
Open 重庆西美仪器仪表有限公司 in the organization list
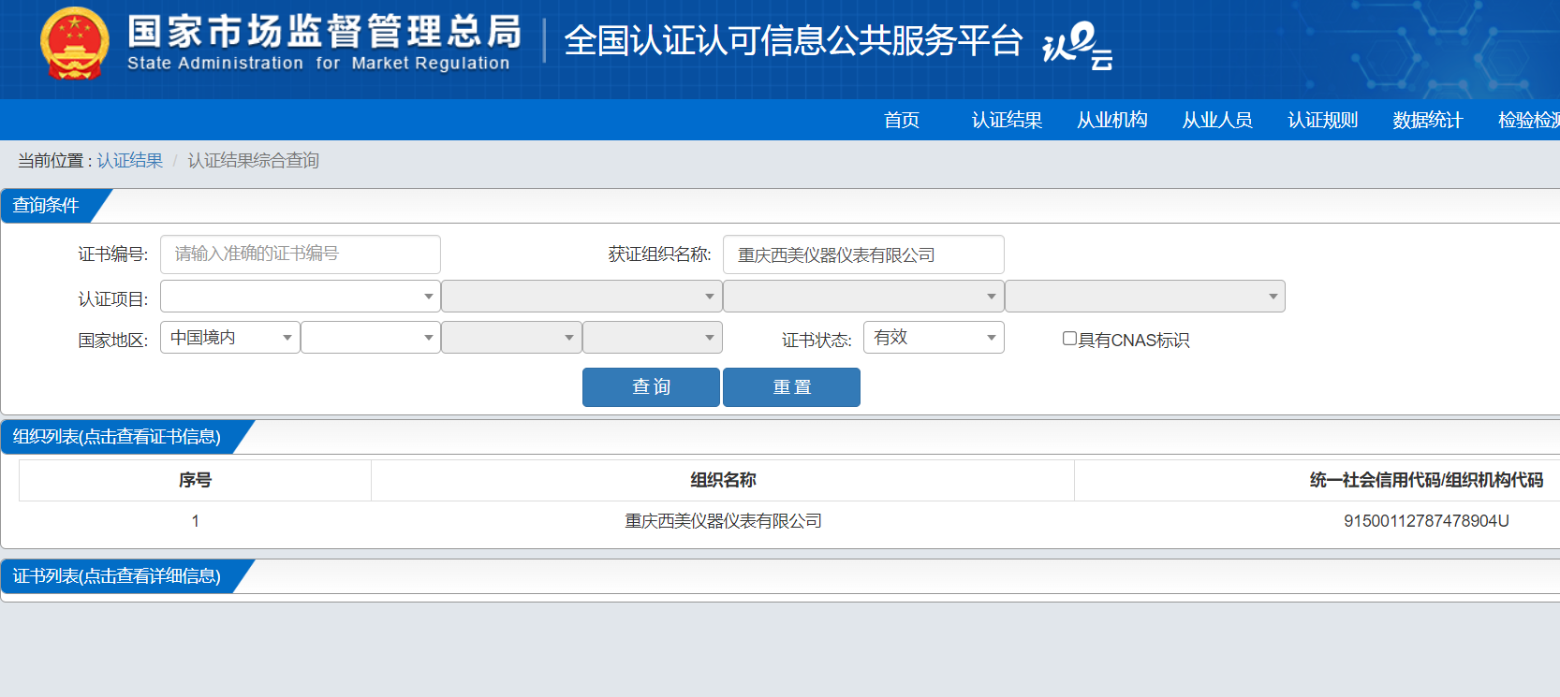[x=723, y=521]
